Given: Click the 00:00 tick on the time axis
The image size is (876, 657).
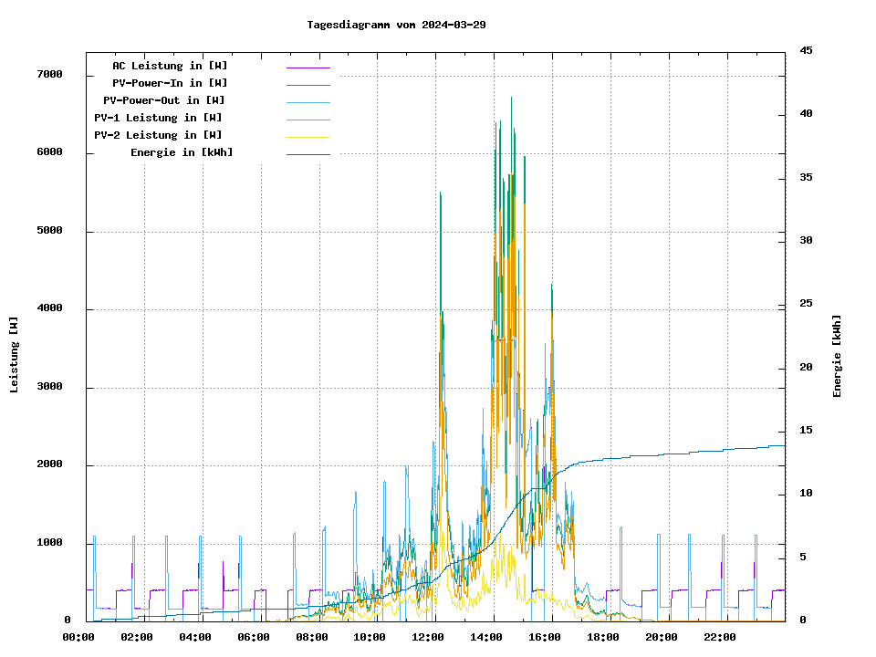Looking at the screenshot, I should [78, 637].
